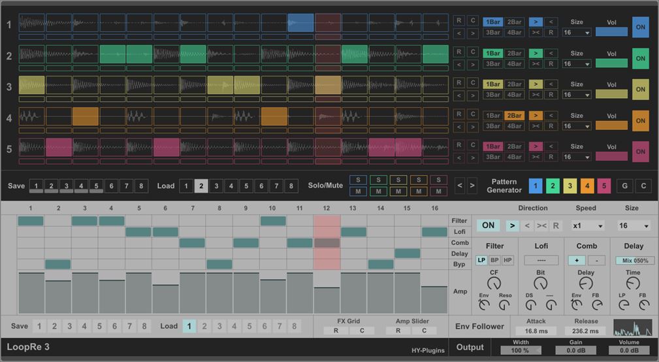Click the Lofi Bit knob
659x362 pixels.
[x=540, y=283]
